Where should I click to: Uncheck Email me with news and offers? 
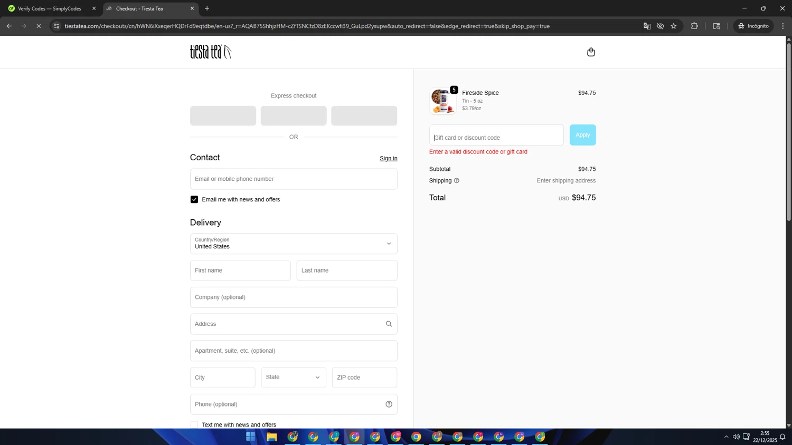pyautogui.click(x=194, y=199)
